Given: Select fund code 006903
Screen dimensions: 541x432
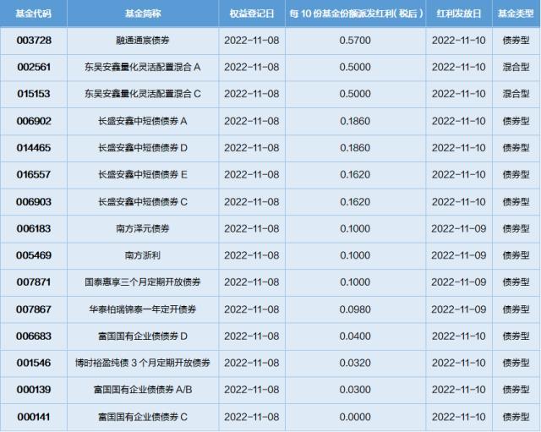Looking at the screenshot, I should click(34, 202).
